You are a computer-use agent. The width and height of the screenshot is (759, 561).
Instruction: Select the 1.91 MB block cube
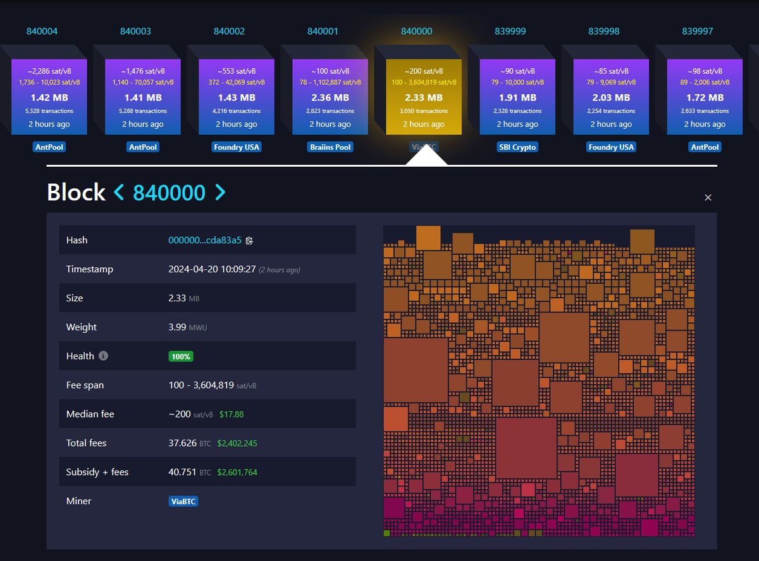517,97
